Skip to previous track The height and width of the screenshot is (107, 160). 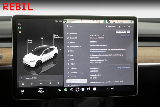(x=23, y=84)
